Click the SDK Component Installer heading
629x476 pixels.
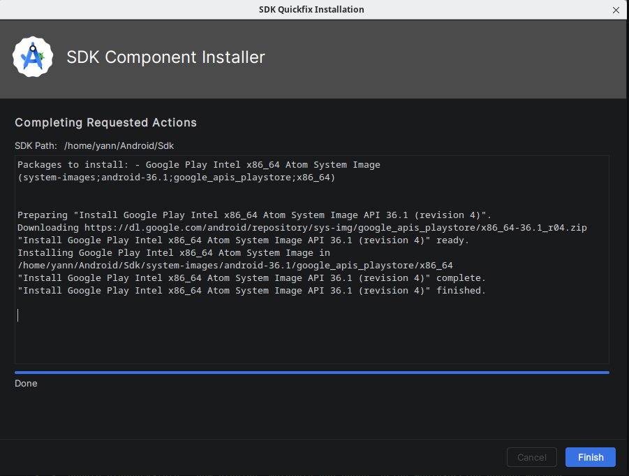click(165, 57)
